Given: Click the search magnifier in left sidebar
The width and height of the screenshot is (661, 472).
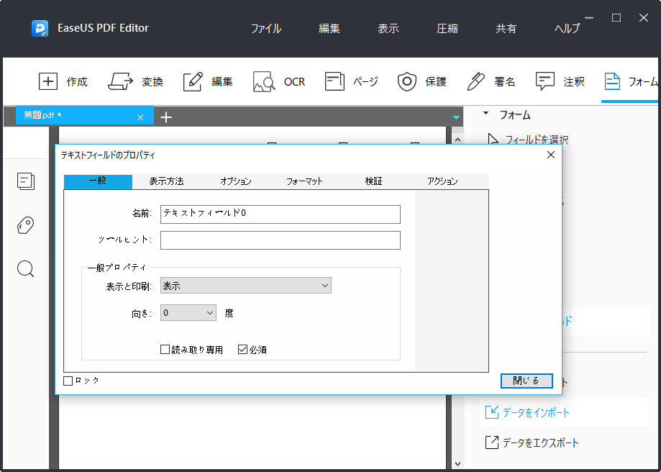Looking at the screenshot, I should (x=26, y=269).
